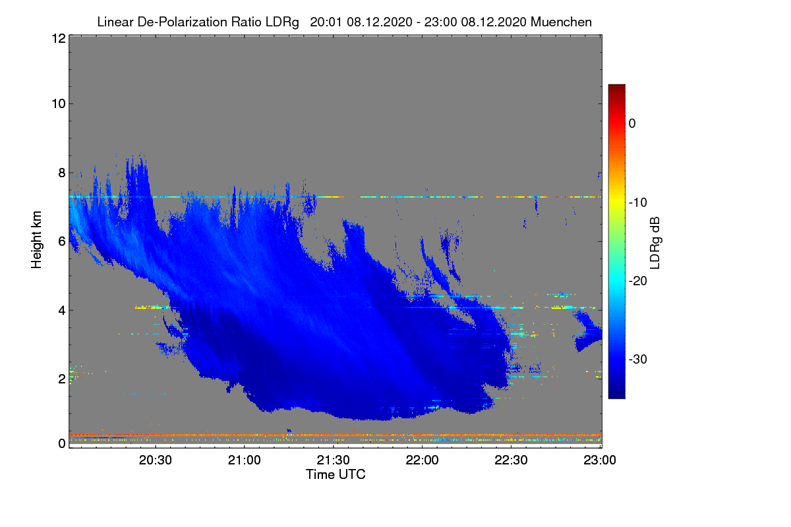Click the colorbar value 0 label

[632, 123]
